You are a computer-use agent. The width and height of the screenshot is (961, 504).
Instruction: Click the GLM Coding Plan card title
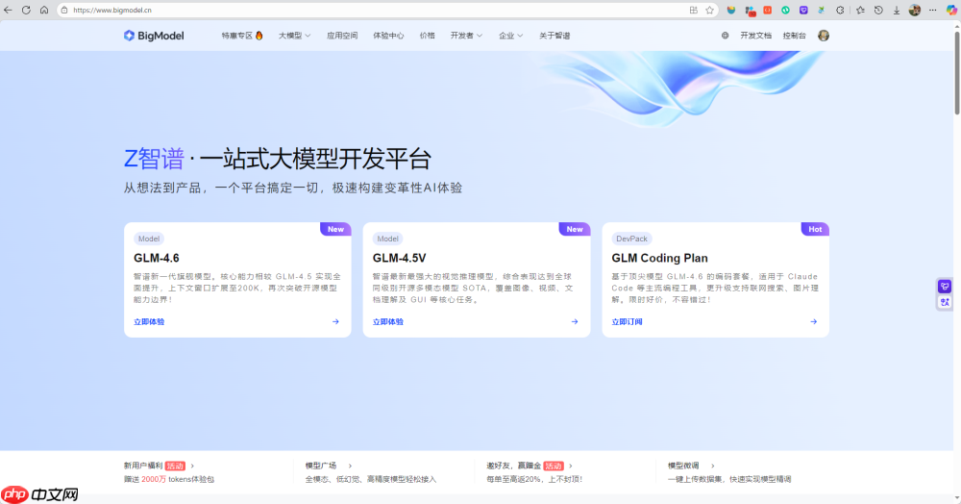click(x=659, y=258)
